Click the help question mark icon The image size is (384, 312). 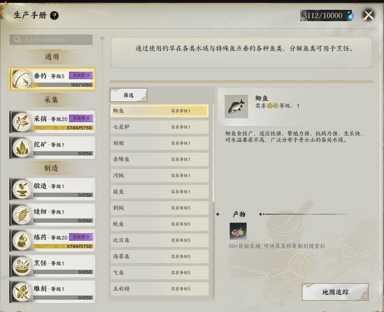tap(54, 15)
